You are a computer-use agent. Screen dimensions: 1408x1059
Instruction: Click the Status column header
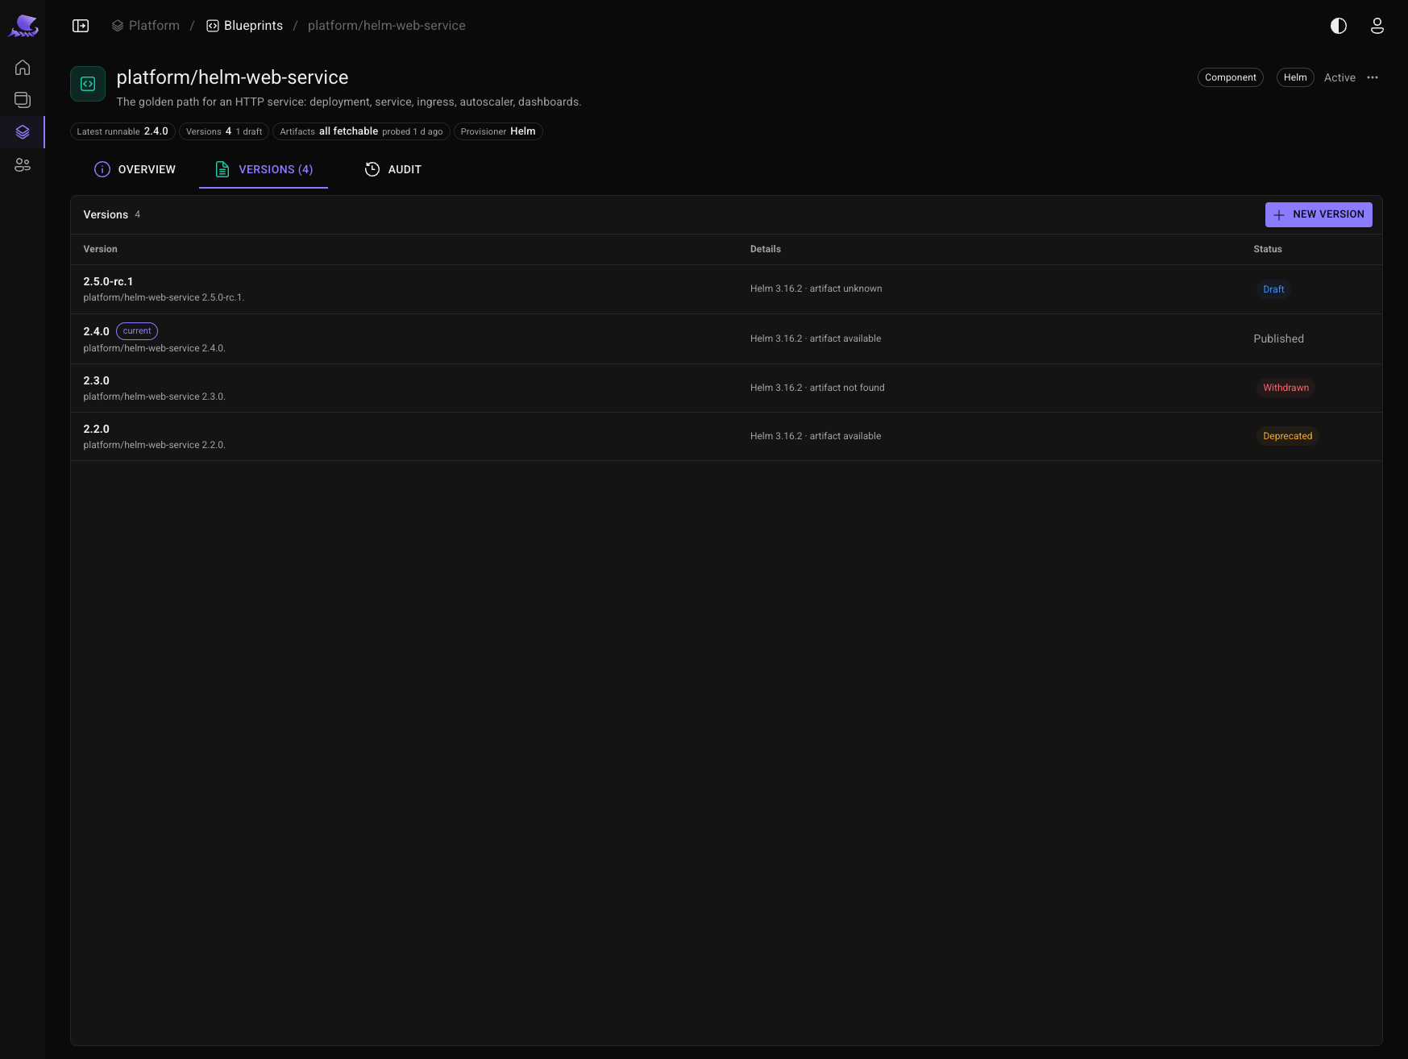pos(1267,249)
